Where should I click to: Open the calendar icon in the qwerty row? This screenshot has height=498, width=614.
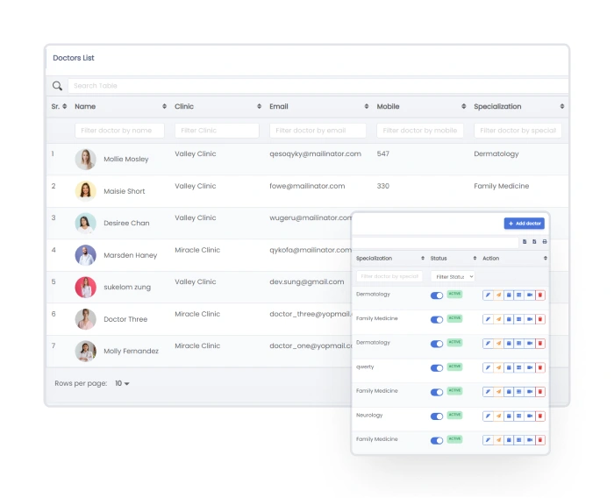pos(509,367)
